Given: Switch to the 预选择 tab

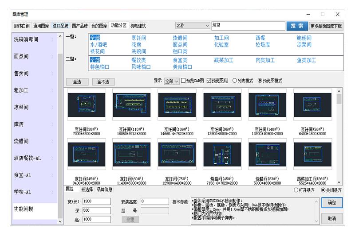Looking at the screenshot, I should (x=87, y=190).
